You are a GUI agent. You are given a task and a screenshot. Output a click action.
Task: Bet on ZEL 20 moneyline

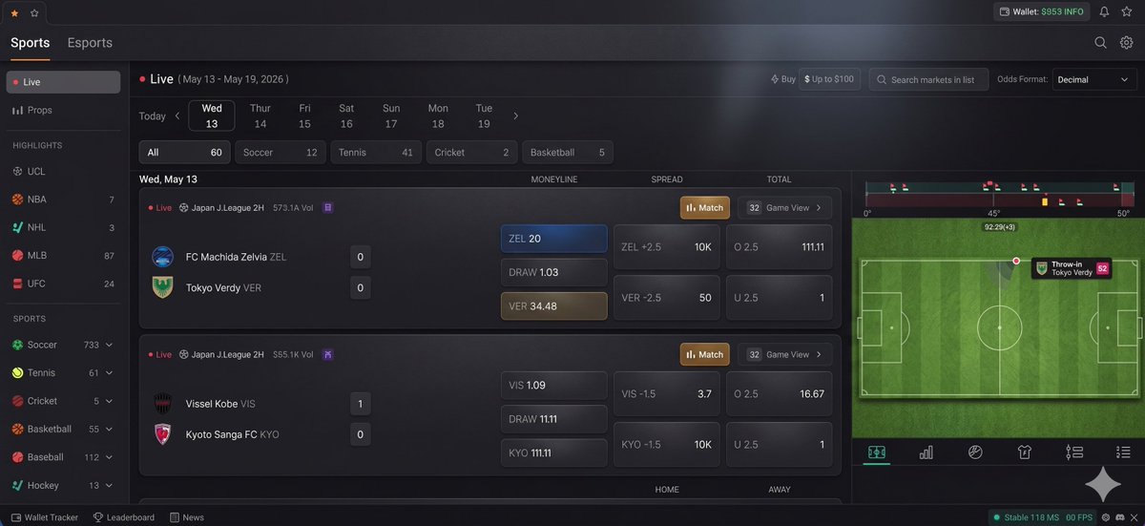pyautogui.click(x=553, y=239)
